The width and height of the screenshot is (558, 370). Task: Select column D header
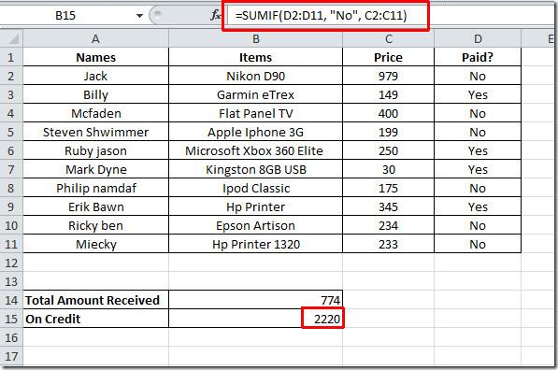pyautogui.click(x=478, y=39)
